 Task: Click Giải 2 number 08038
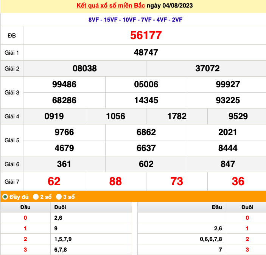tap(84, 68)
